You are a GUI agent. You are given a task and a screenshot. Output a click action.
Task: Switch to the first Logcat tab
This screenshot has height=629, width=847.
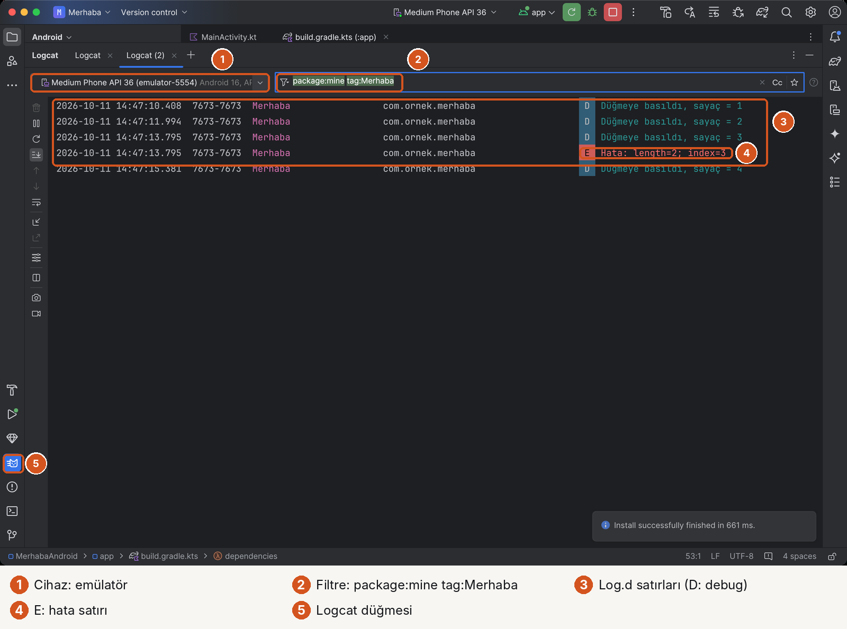point(87,56)
